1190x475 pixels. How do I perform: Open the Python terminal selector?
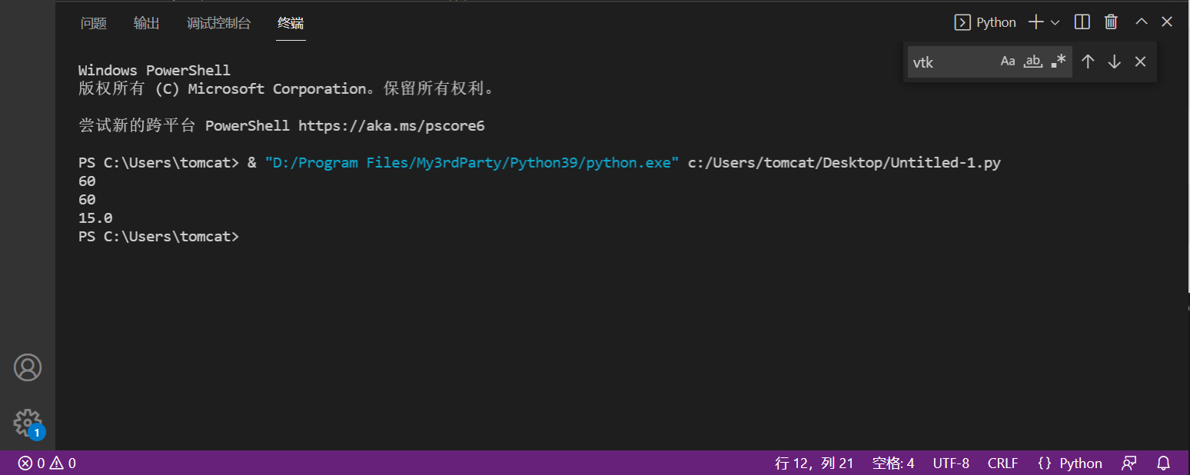985,22
